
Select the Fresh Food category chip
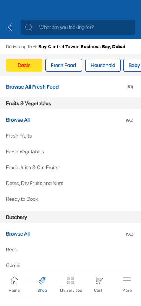64,65
